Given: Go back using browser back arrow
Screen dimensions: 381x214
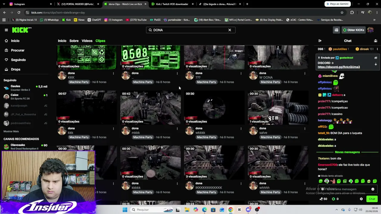Looking at the screenshot, I should click(4, 12).
